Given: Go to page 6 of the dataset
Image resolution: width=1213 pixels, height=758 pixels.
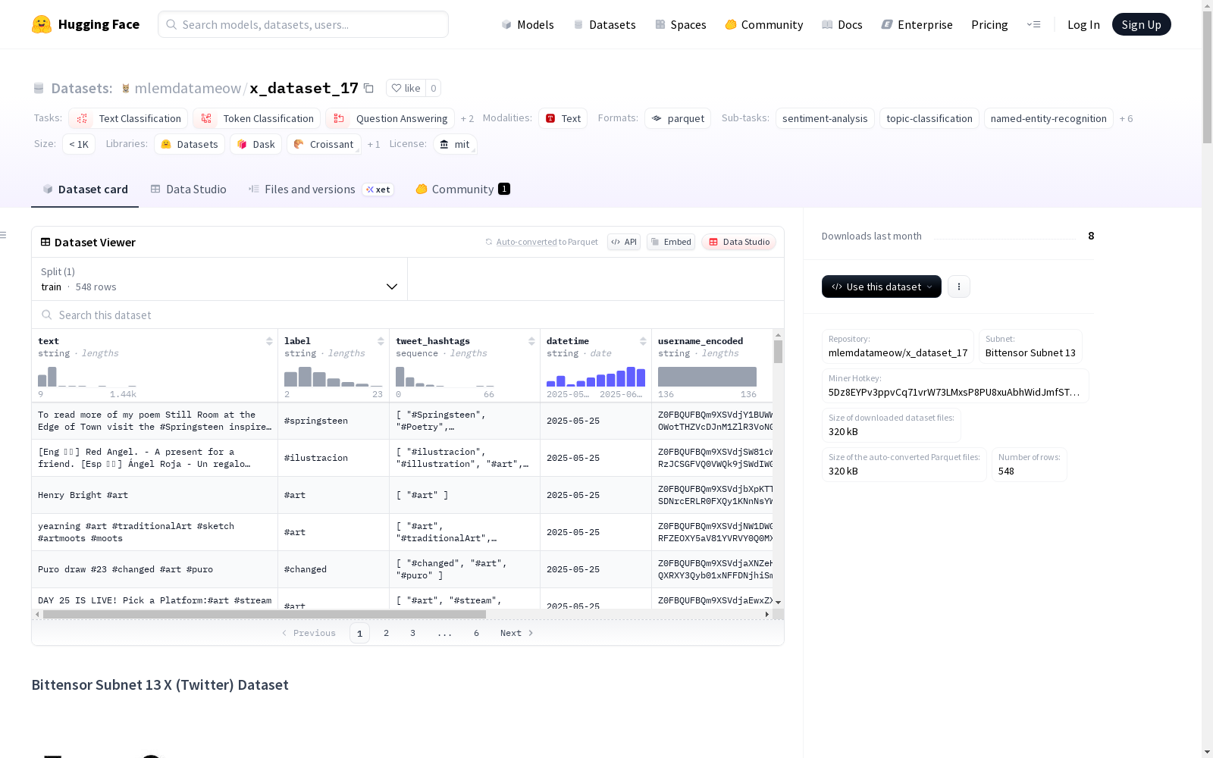Looking at the screenshot, I should pos(476,633).
